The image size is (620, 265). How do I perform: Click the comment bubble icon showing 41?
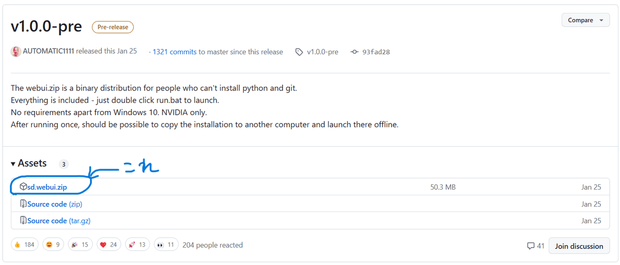pos(531,246)
